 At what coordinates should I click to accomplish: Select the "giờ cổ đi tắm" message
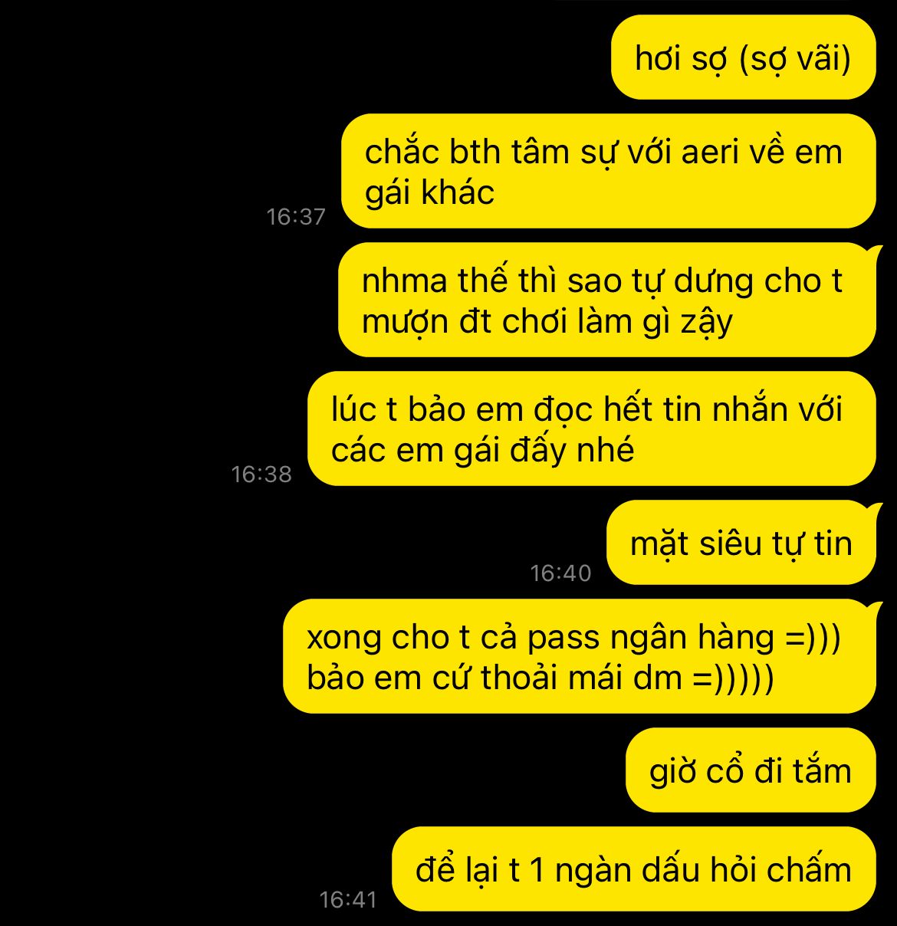pyautogui.click(x=751, y=770)
